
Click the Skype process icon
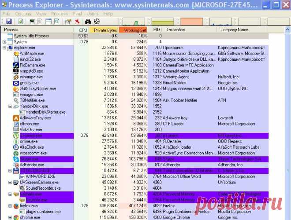16,159
